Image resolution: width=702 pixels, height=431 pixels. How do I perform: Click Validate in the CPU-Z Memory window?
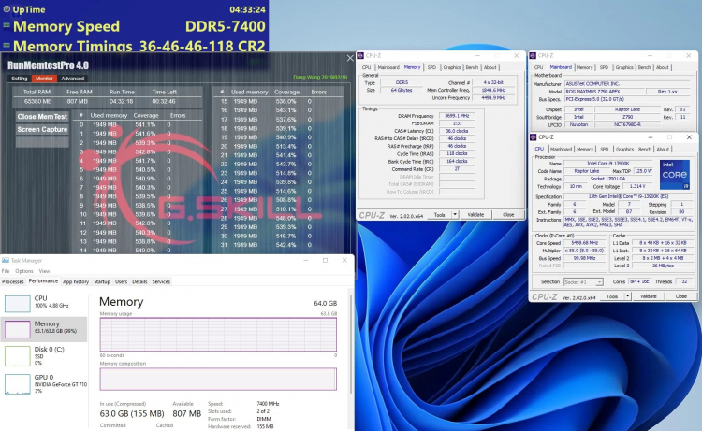coord(475,214)
